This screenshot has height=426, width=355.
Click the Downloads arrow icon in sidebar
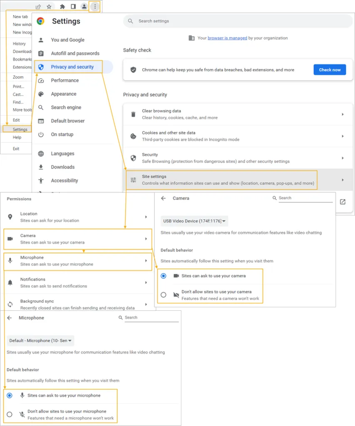pos(41,167)
